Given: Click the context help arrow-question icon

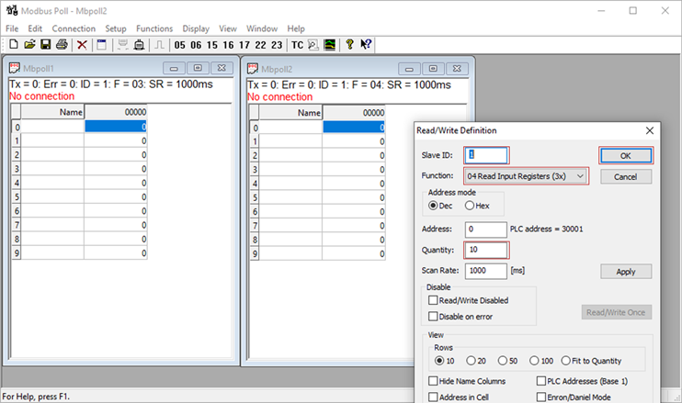Looking at the screenshot, I should 366,44.
